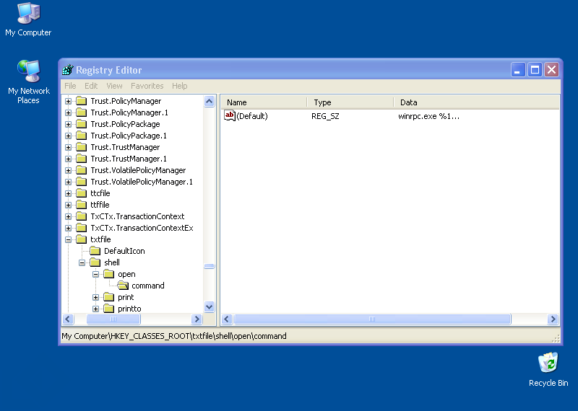Select the Trust.PolicyPackage.1 key label
Image resolution: width=578 pixels, height=411 pixels.
pyautogui.click(x=129, y=136)
